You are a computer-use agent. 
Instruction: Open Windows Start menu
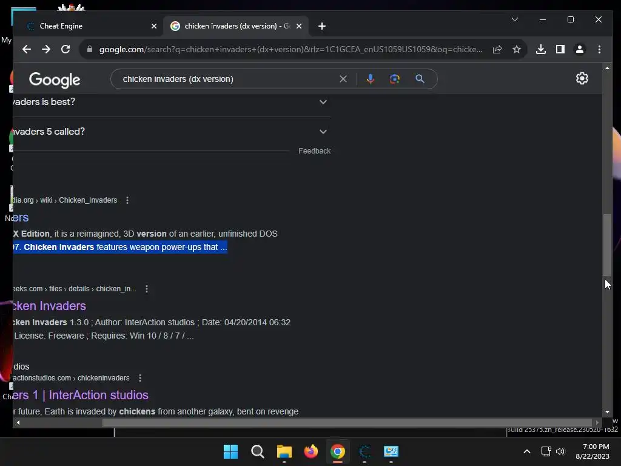230,451
